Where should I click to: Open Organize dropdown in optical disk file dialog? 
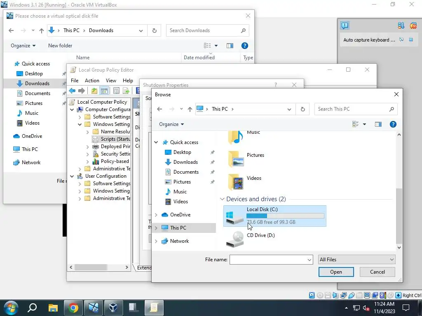23,46
